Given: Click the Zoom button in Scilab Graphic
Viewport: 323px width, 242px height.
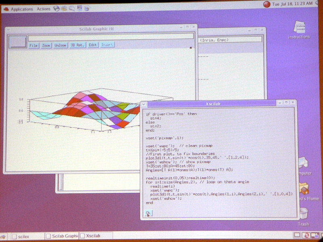Looking at the screenshot, I should coord(46,46).
